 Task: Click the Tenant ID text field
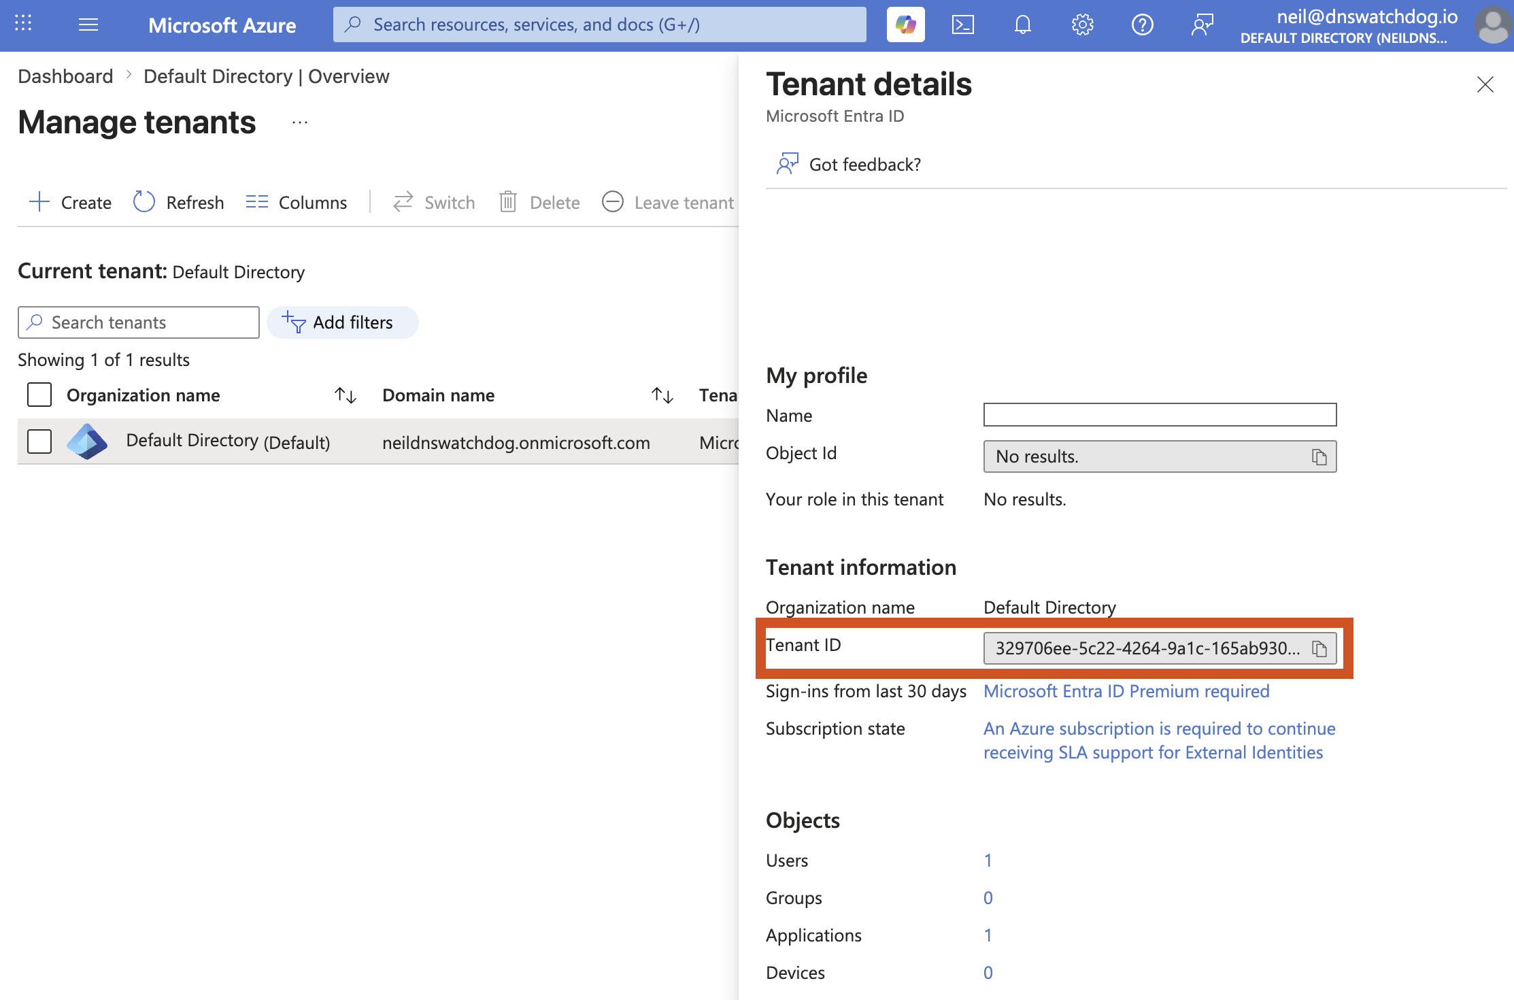coord(1160,648)
